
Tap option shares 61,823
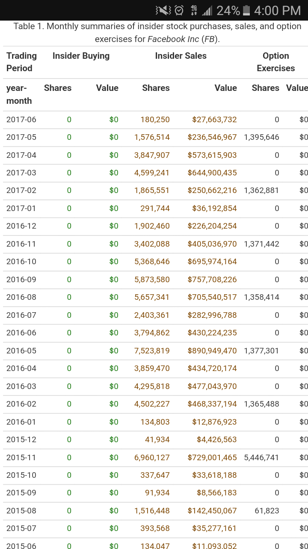[267, 511]
